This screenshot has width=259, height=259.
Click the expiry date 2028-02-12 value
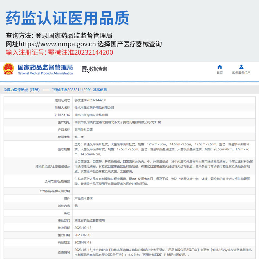[83, 242]
